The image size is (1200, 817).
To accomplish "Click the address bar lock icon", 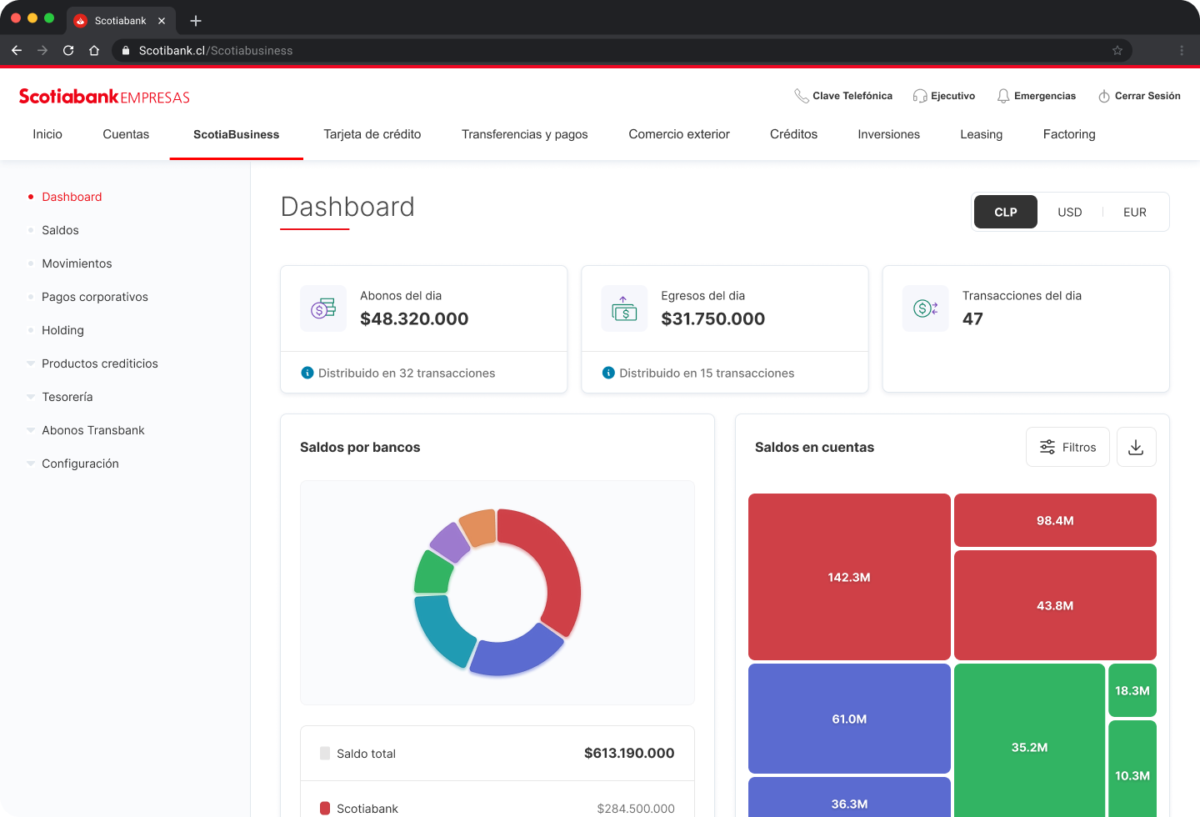I will pyautogui.click(x=126, y=50).
